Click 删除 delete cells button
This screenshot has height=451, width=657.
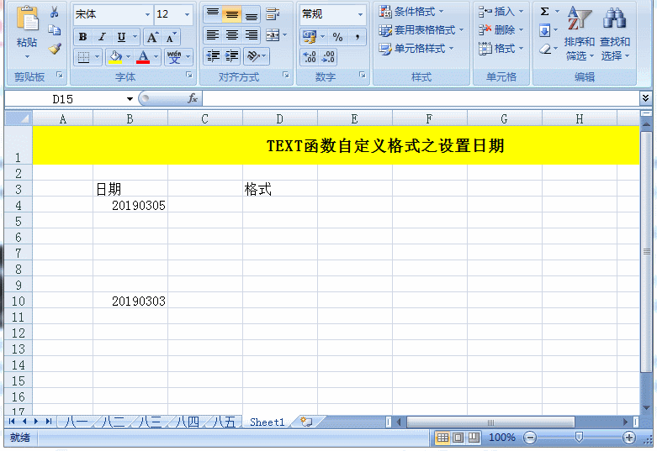click(x=501, y=30)
